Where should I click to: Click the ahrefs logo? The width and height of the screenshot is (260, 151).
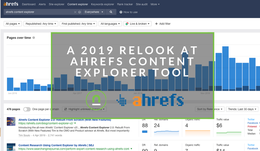(11, 4)
